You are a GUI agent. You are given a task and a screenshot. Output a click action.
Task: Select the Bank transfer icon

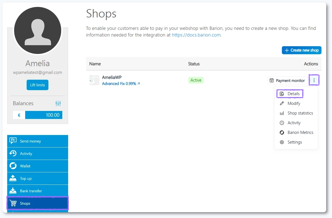coord(13,191)
